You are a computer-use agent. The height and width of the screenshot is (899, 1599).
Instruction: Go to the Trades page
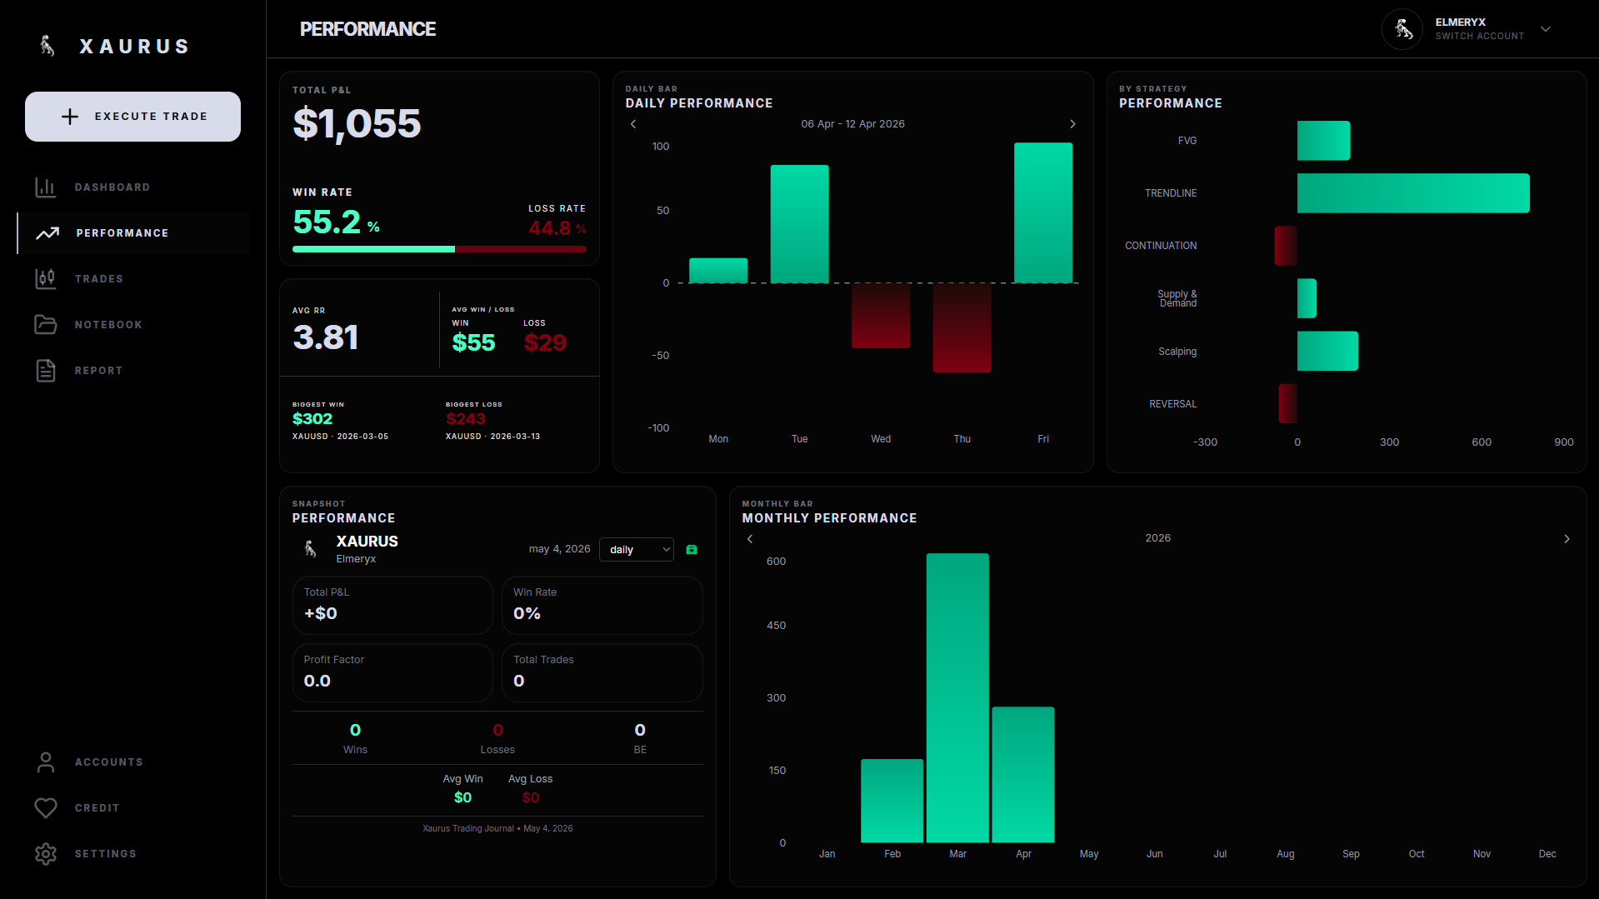point(133,279)
